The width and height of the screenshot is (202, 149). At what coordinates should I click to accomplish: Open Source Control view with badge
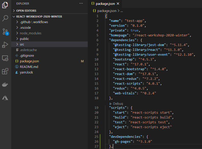point(6,32)
